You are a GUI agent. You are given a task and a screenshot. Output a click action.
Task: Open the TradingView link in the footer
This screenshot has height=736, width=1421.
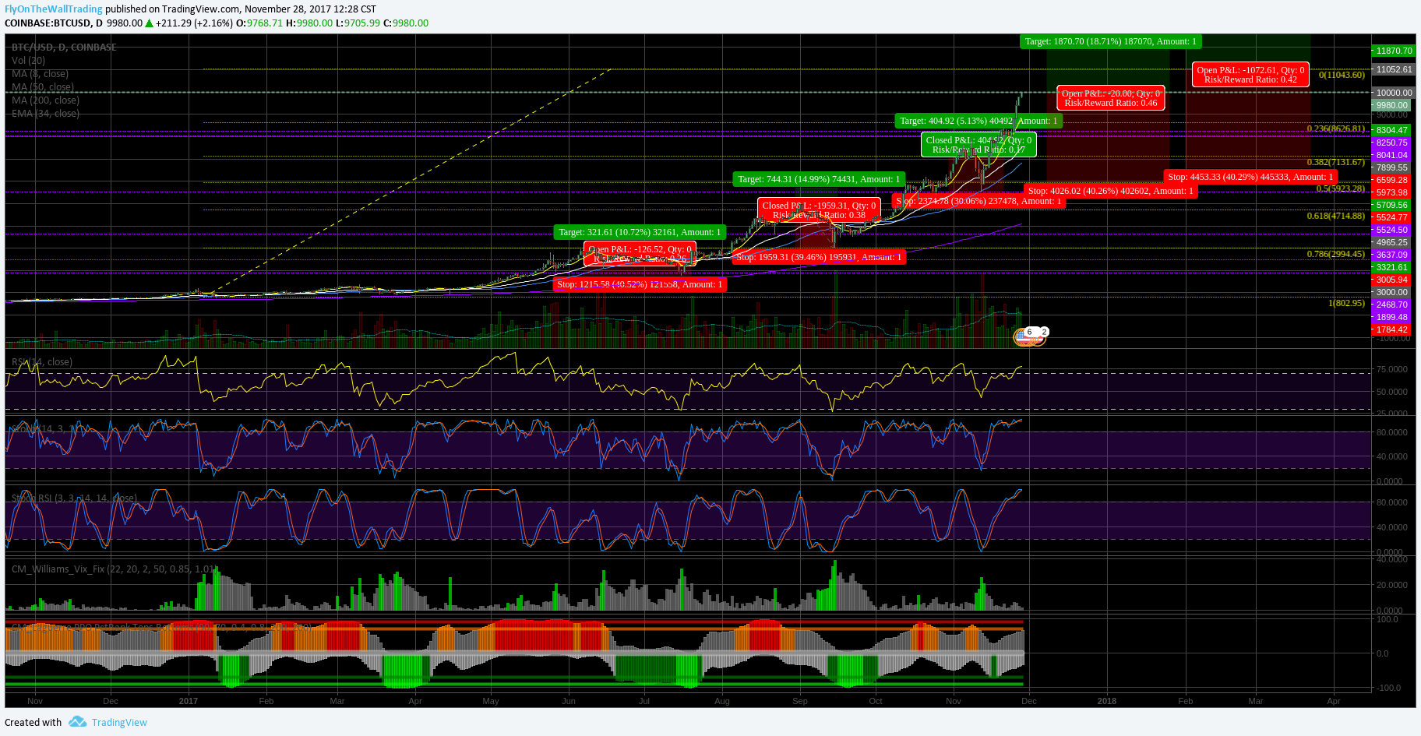click(x=119, y=722)
